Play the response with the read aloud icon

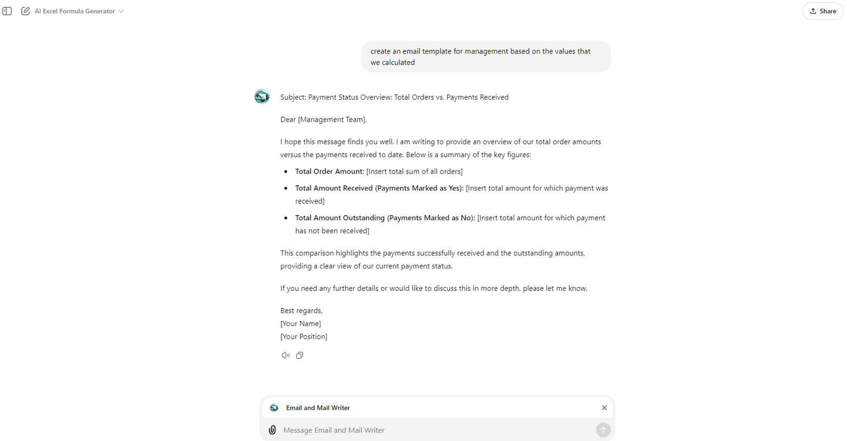pyautogui.click(x=285, y=355)
